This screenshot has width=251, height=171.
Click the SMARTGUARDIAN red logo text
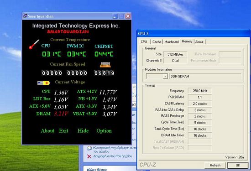point(68,31)
